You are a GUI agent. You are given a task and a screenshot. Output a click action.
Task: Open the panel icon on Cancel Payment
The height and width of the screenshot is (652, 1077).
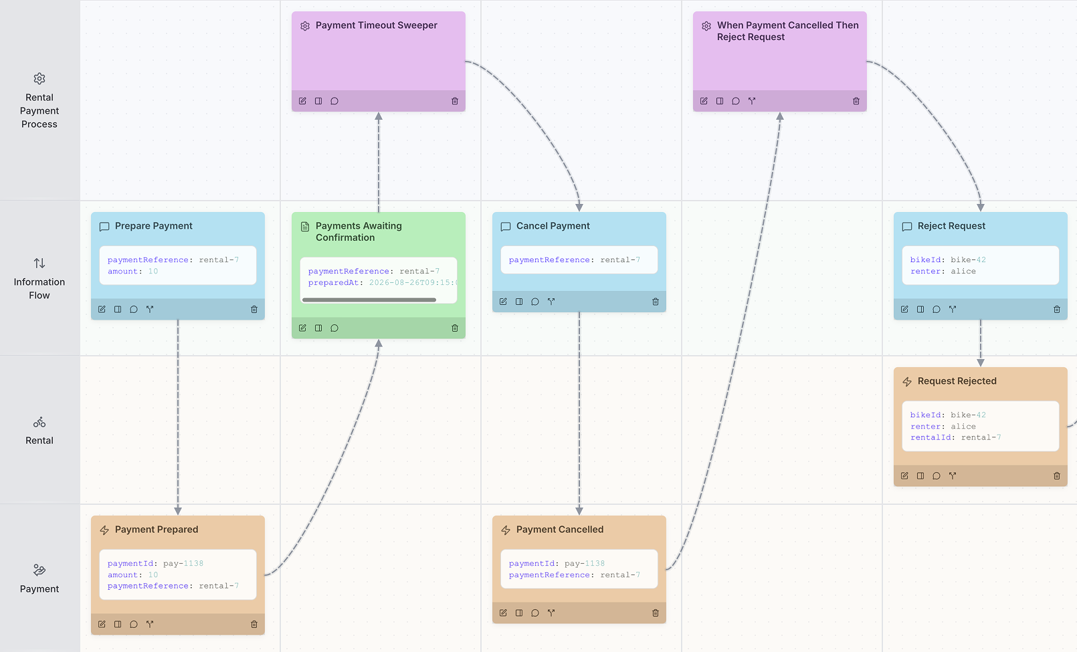pyautogui.click(x=519, y=302)
